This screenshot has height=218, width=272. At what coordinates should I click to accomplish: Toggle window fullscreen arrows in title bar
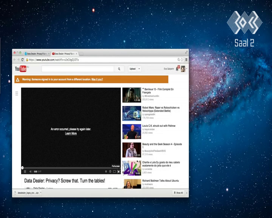click(x=186, y=52)
